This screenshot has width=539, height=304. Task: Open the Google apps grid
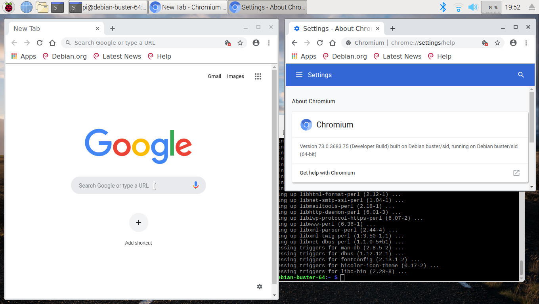(258, 76)
